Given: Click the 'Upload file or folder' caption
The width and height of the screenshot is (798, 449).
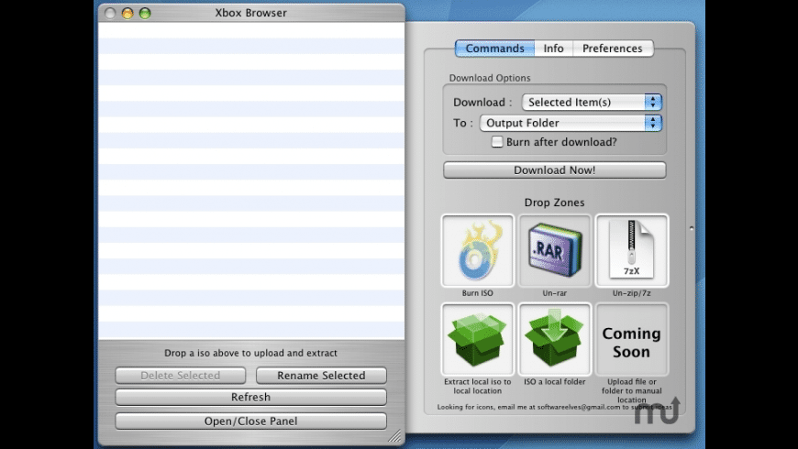Looking at the screenshot, I should point(632,390).
